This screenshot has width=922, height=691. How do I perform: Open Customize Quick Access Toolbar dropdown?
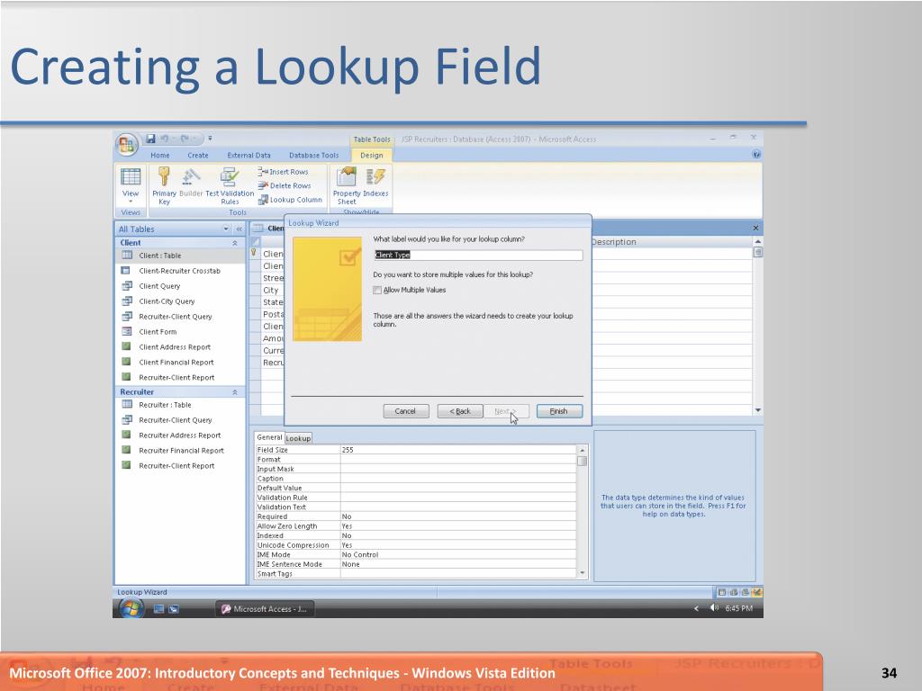[210, 139]
